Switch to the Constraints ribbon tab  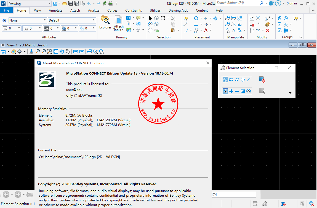coord(134,10)
